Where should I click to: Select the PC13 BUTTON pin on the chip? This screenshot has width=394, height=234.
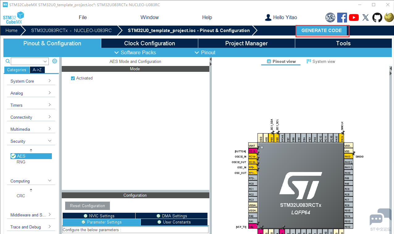point(253,151)
